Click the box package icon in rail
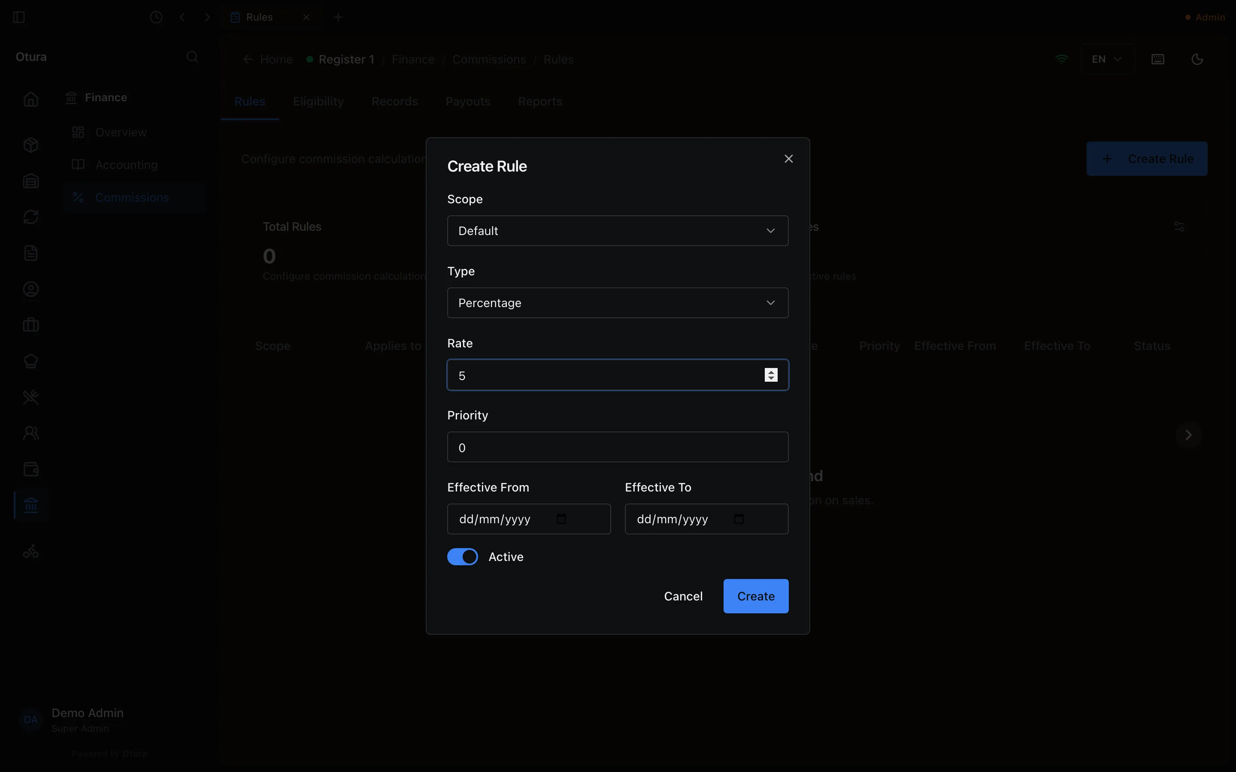This screenshot has height=772, width=1236. coord(30,145)
